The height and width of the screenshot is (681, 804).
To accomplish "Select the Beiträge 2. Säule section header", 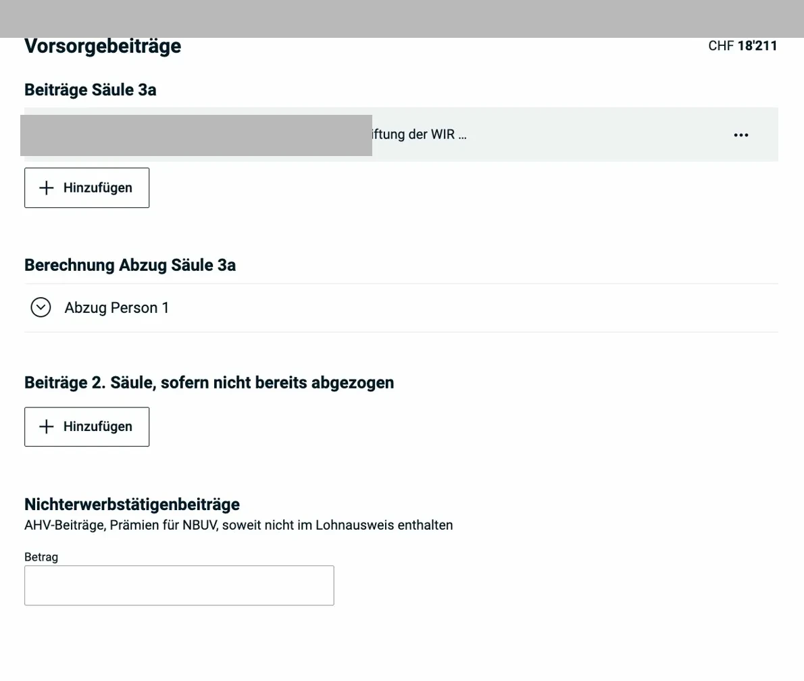I will 209,382.
